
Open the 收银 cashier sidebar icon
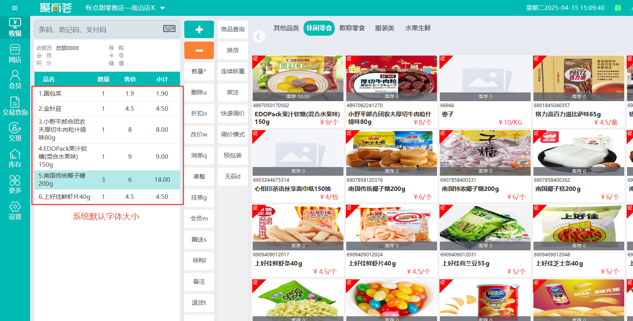[15, 27]
